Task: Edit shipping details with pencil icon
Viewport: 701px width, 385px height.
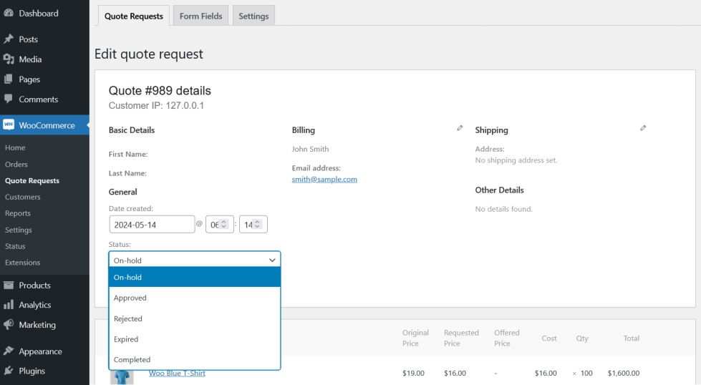Action: [x=643, y=128]
